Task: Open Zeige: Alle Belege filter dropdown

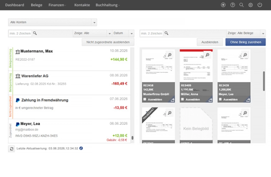Action: [x=246, y=33]
